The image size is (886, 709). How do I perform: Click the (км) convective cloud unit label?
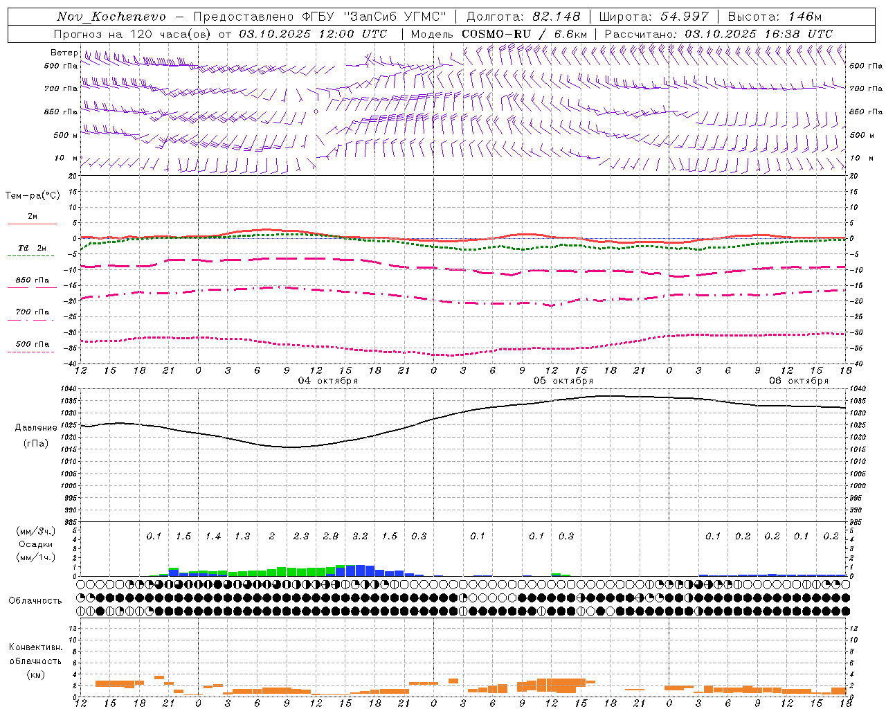coord(35,674)
